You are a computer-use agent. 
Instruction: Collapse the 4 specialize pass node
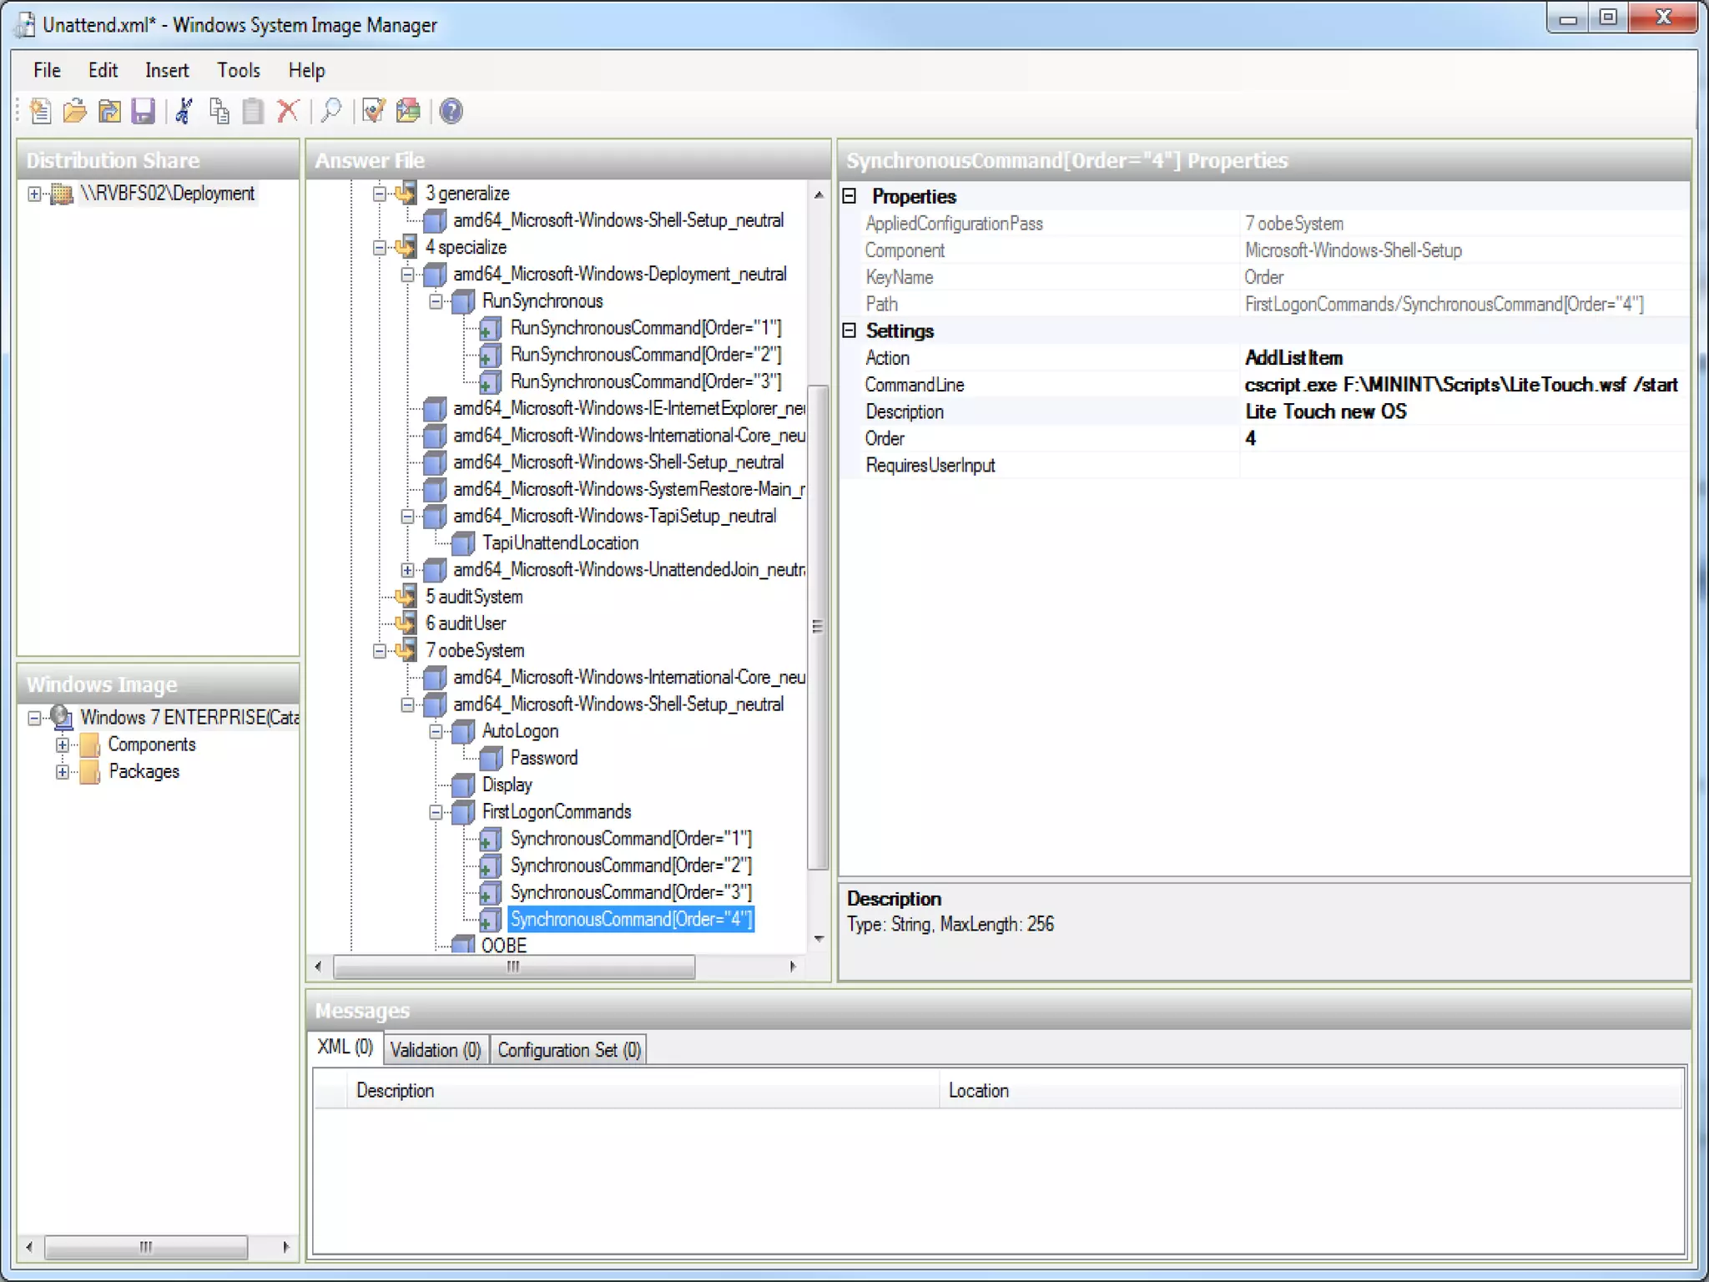click(380, 247)
